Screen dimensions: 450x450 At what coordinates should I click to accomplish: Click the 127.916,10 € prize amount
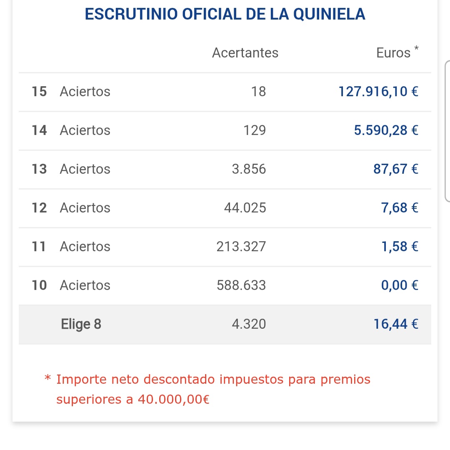coord(378,92)
